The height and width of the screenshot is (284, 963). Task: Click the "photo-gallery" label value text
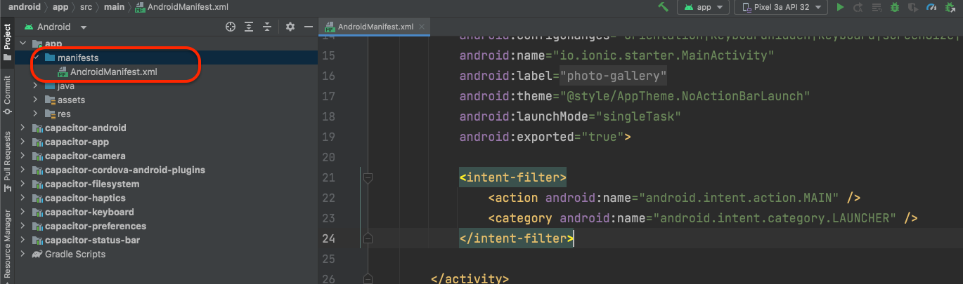click(613, 76)
